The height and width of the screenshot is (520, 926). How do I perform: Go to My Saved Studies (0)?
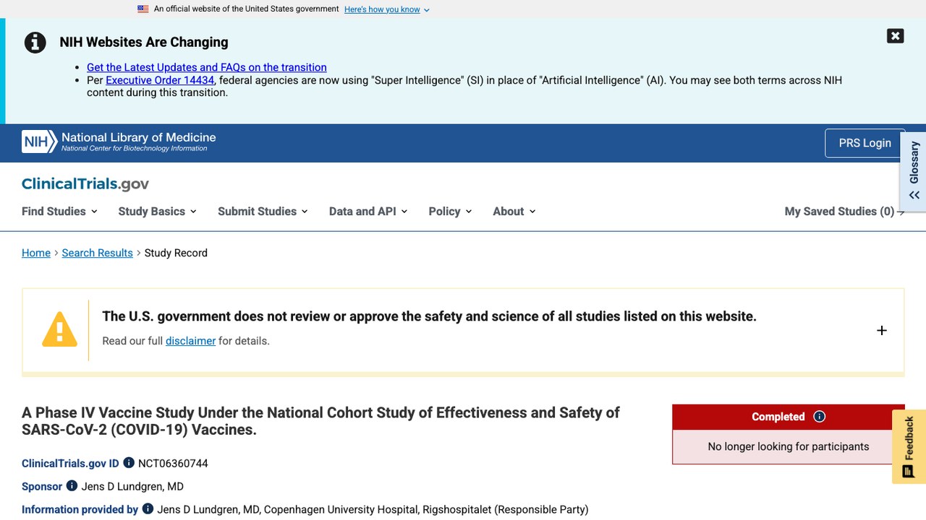coord(844,212)
